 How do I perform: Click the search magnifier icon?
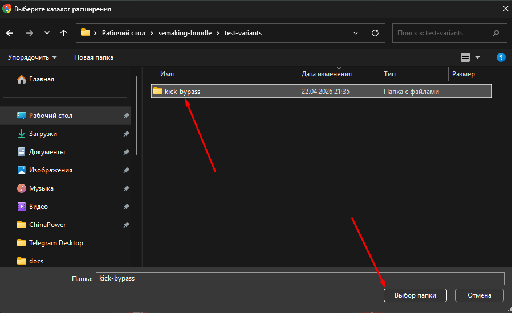[496, 33]
